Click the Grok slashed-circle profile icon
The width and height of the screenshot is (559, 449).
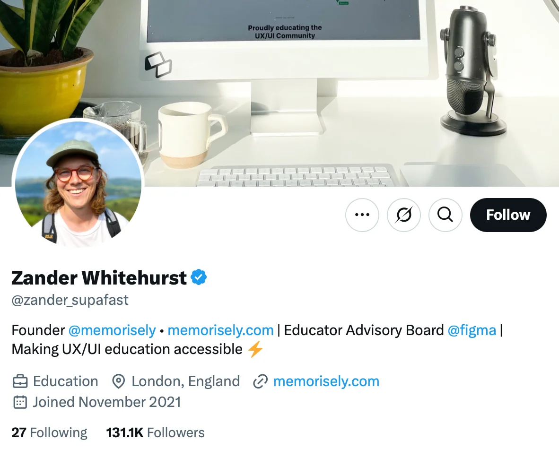(403, 215)
